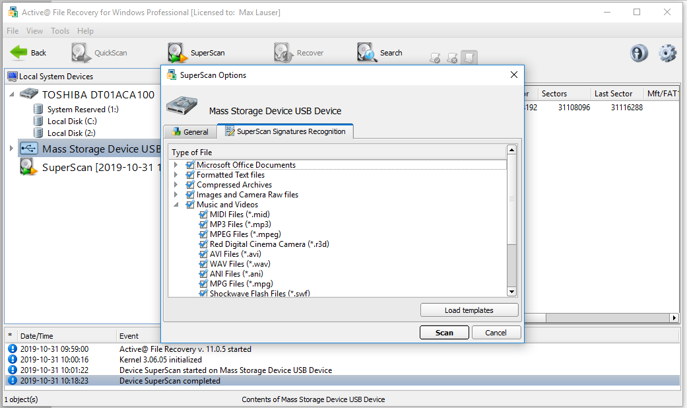This screenshot has width=687, height=408.
Task: Select TOSHIBA DT01ACA100 hard drive icon
Action: point(29,94)
